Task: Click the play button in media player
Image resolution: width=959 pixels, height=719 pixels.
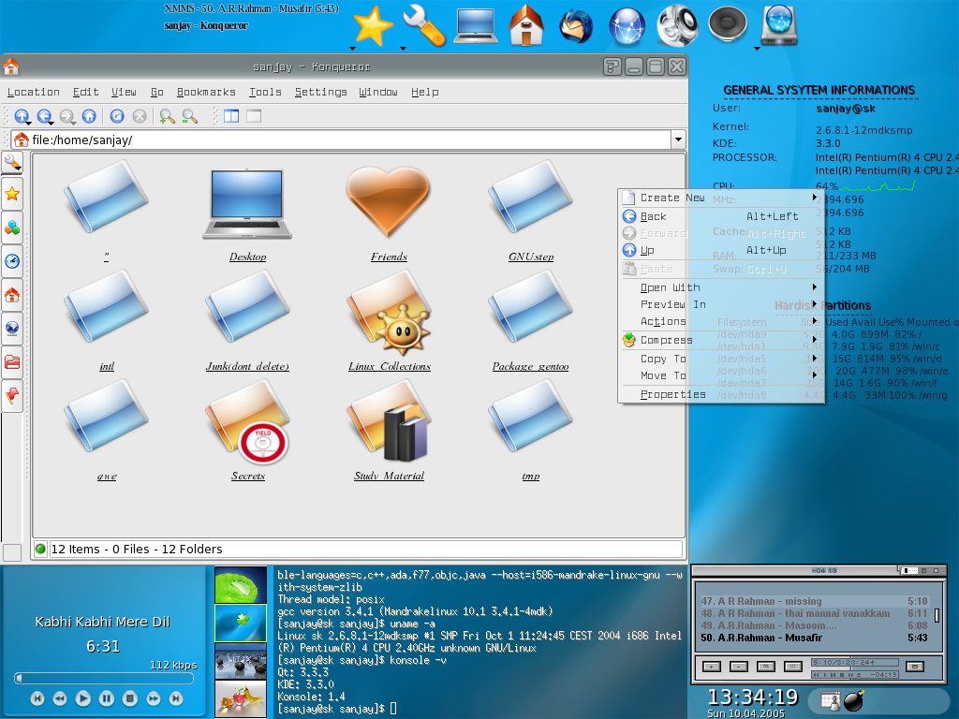Action: click(83, 698)
